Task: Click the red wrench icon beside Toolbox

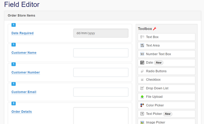Action: [x=155, y=29]
